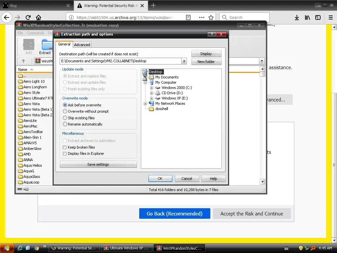The width and height of the screenshot is (337, 253).
Task: Switch to the General tab
Action: tap(64, 44)
